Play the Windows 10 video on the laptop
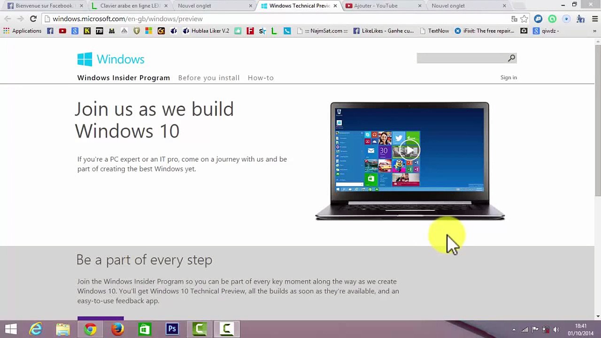Viewport: 601px width, 338px height. coord(410,150)
